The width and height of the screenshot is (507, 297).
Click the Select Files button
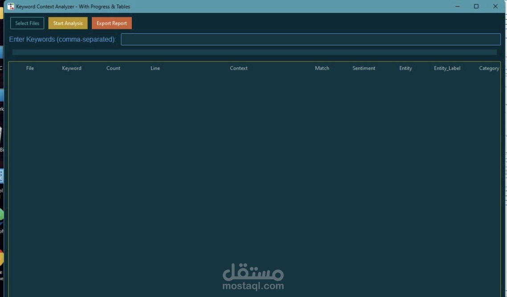27,23
